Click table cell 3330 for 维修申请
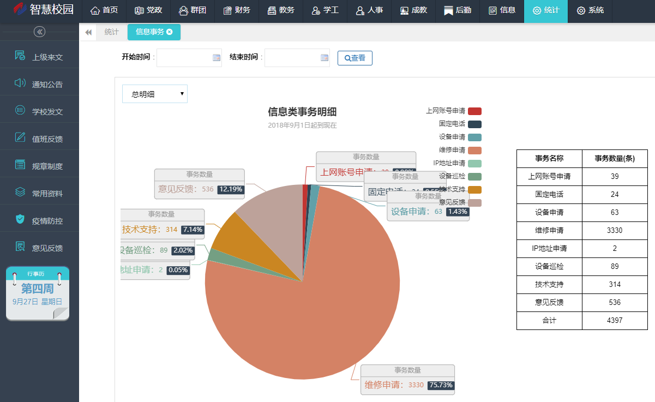Viewport: 655px width, 402px height. coord(615,230)
